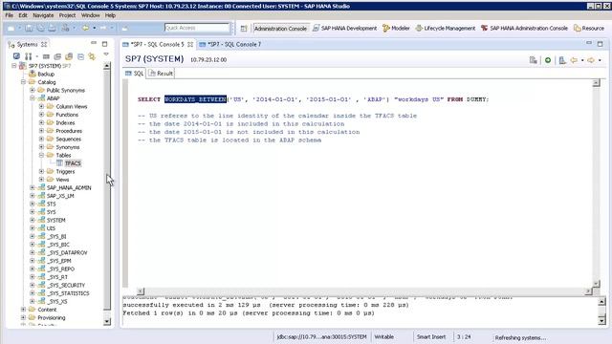The width and height of the screenshot is (612, 344).
Task: Expand the SAP_HANA_ADMIN schema
Action: coord(32,187)
